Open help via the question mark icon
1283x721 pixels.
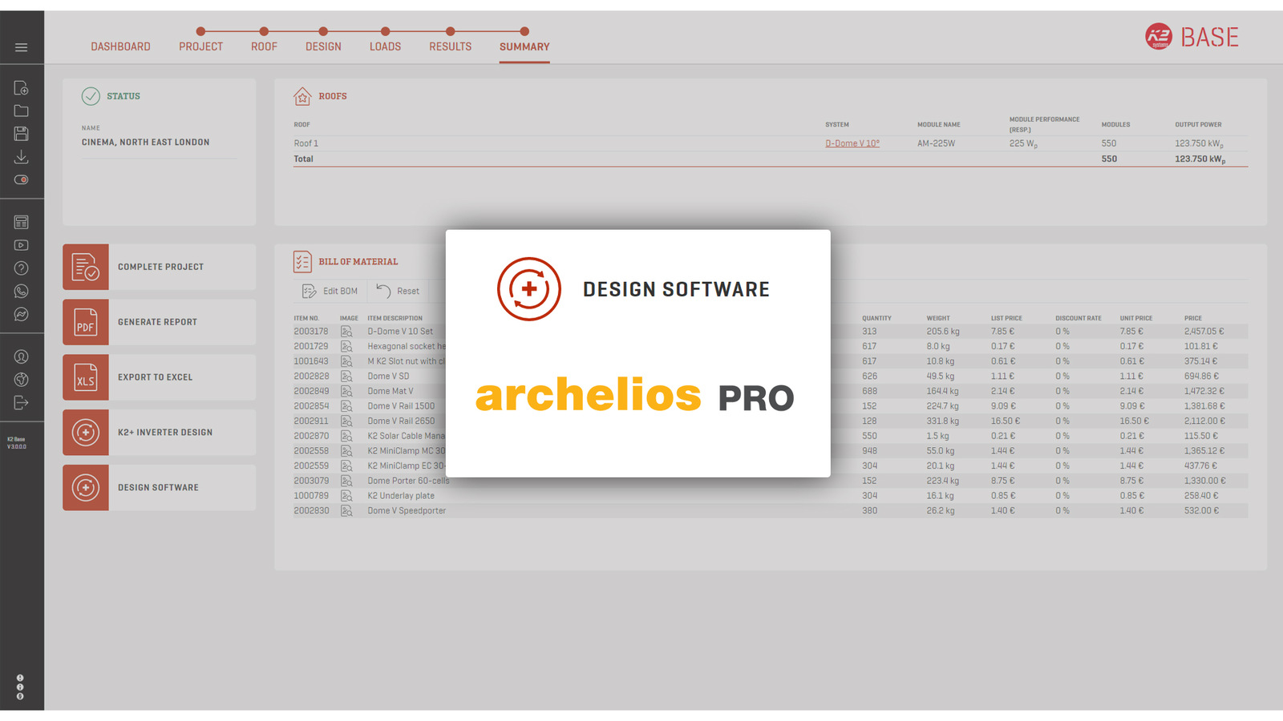[x=22, y=268]
